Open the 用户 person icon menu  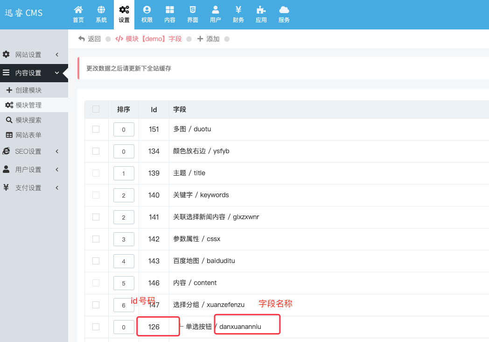(x=215, y=14)
